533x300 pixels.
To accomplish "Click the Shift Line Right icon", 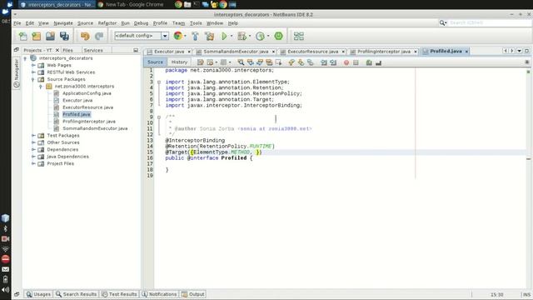I will tap(333, 62).
